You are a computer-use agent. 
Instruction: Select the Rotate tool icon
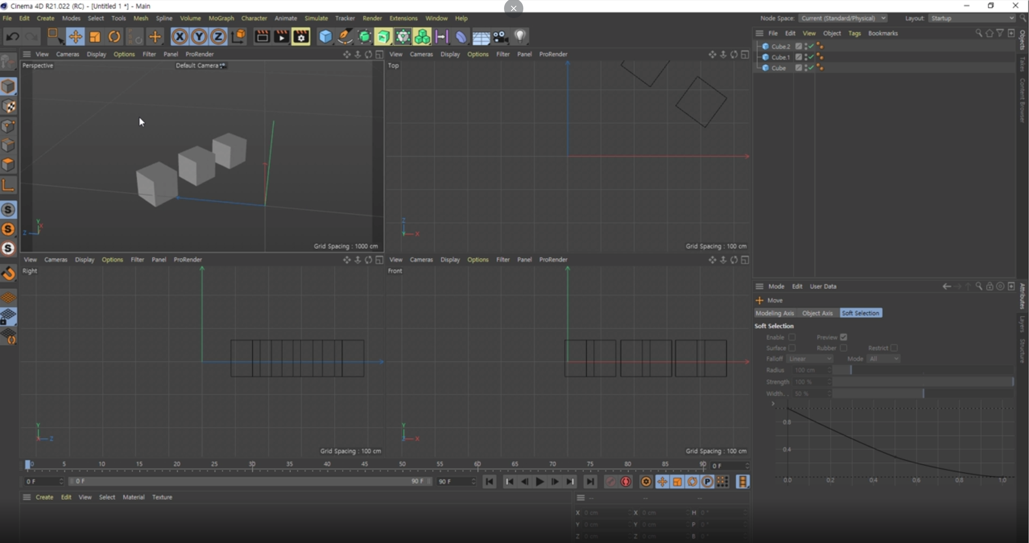[x=114, y=37]
